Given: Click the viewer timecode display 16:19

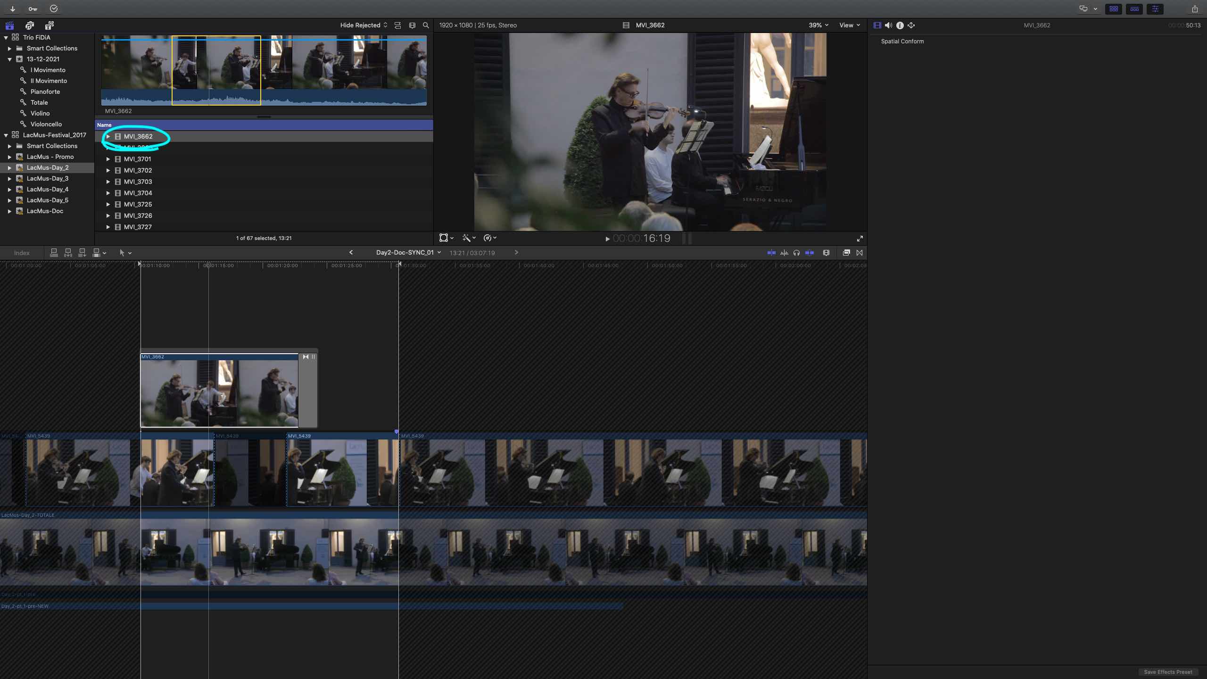Looking at the screenshot, I should coord(641,239).
